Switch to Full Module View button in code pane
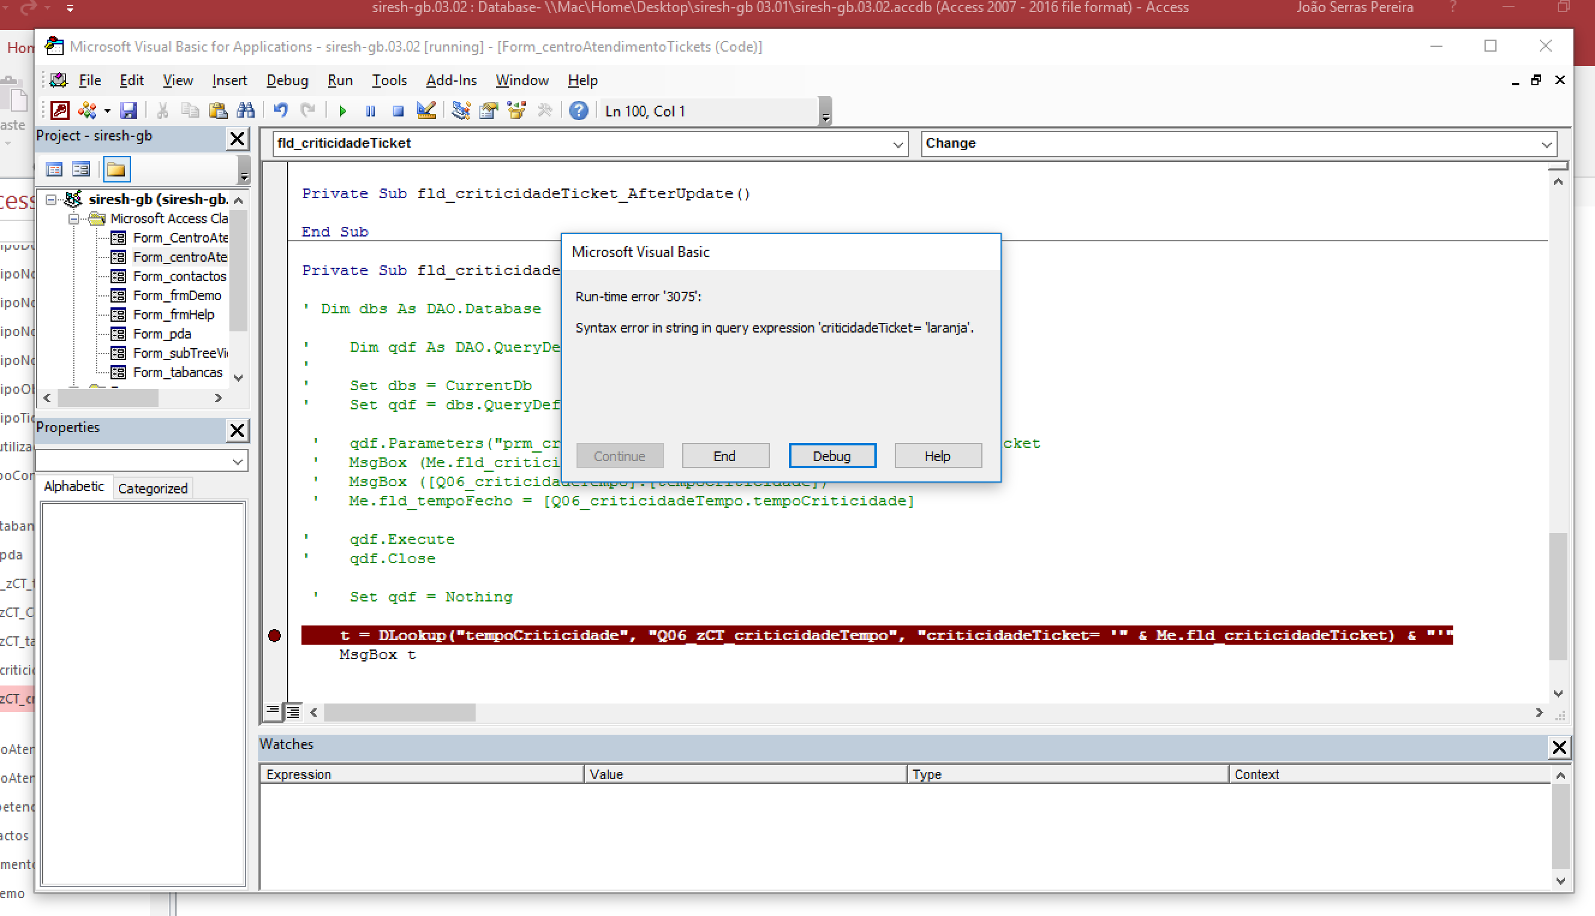1595x916 pixels. (x=293, y=711)
